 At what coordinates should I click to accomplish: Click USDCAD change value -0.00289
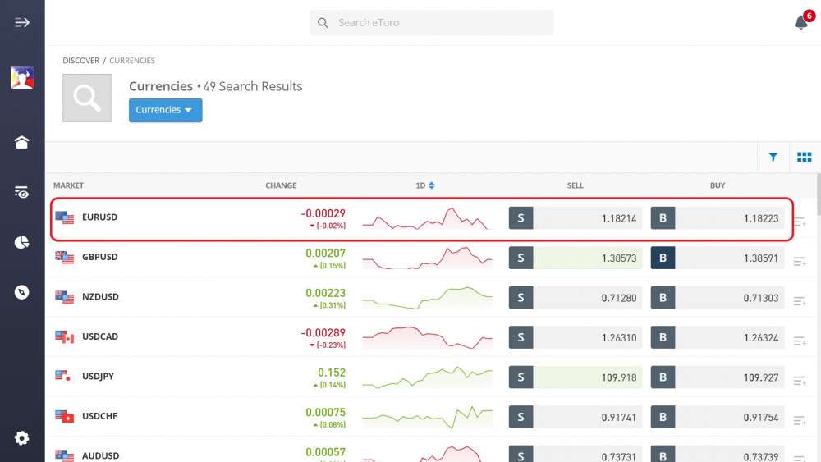click(x=323, y=333)
